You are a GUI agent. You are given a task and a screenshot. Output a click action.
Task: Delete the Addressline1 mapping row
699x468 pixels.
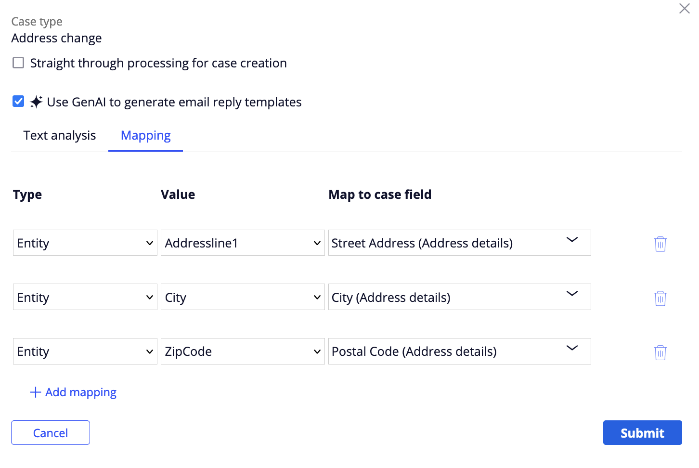(x=660, y=244)
